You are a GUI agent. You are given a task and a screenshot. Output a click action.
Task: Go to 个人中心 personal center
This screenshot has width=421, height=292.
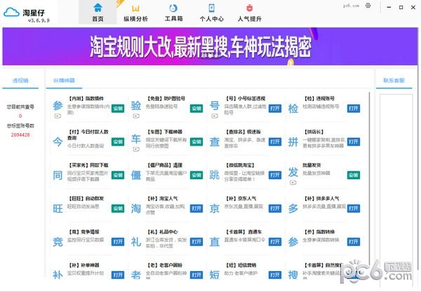[x=212, y=13]
